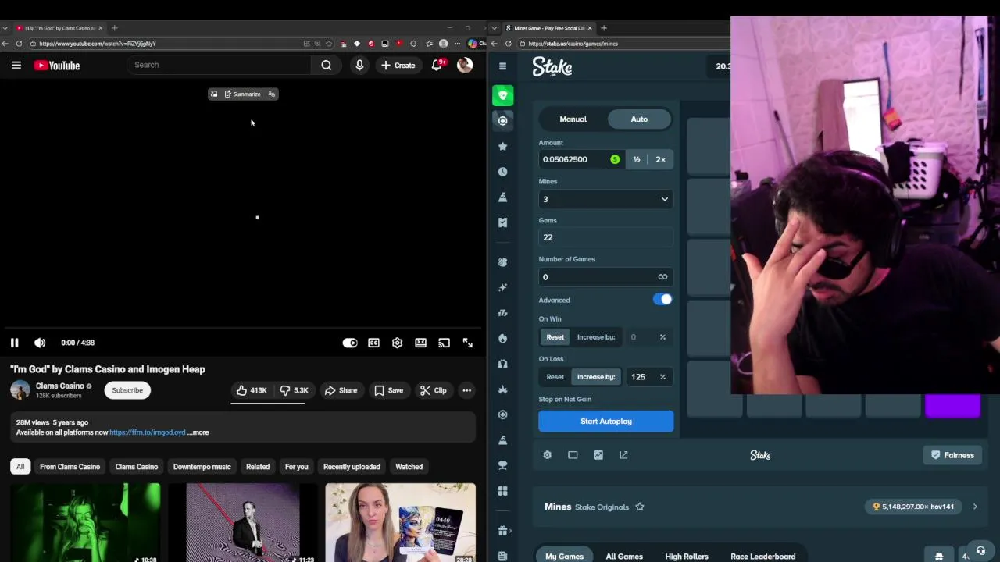The height and width of the screenshot is (562, 1000).
Task: Dislike the video showing 5.3K
Action: coord(294,390)
